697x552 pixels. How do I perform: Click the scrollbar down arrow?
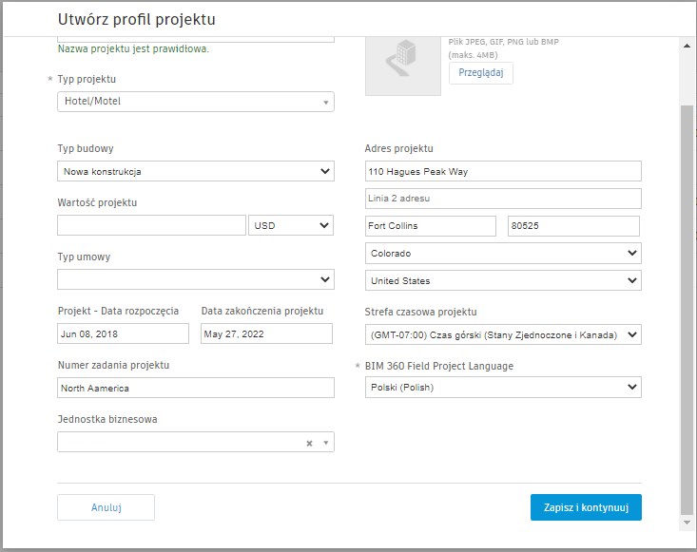pos(687,523)
